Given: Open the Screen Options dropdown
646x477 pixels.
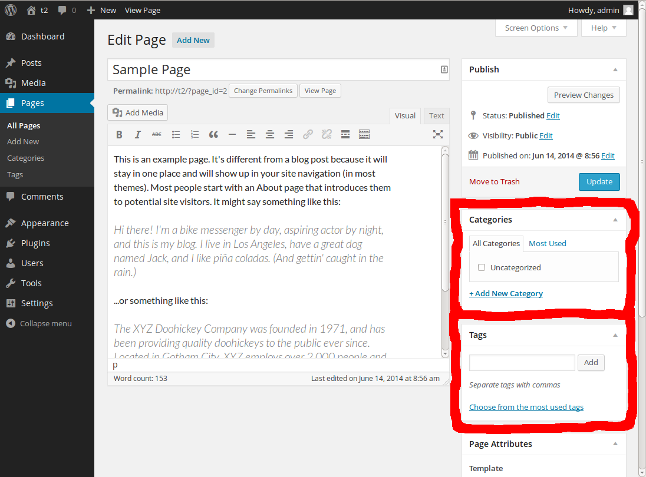Looking at the screenshot, I should tap(536, 28).
